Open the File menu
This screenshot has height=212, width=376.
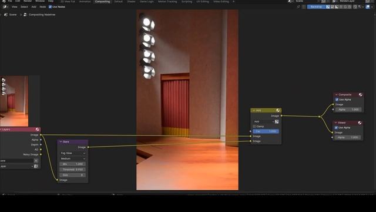[10, 1]
